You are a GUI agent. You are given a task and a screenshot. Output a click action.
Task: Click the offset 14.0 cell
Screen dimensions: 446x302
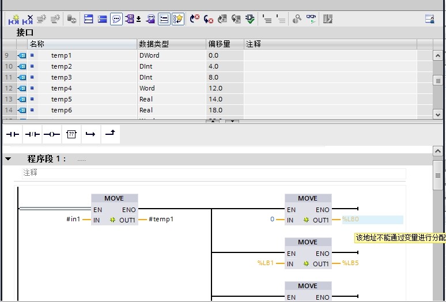[225, 99]
